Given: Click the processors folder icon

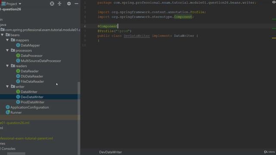Looking at the screenshot, I should (13, 50).
